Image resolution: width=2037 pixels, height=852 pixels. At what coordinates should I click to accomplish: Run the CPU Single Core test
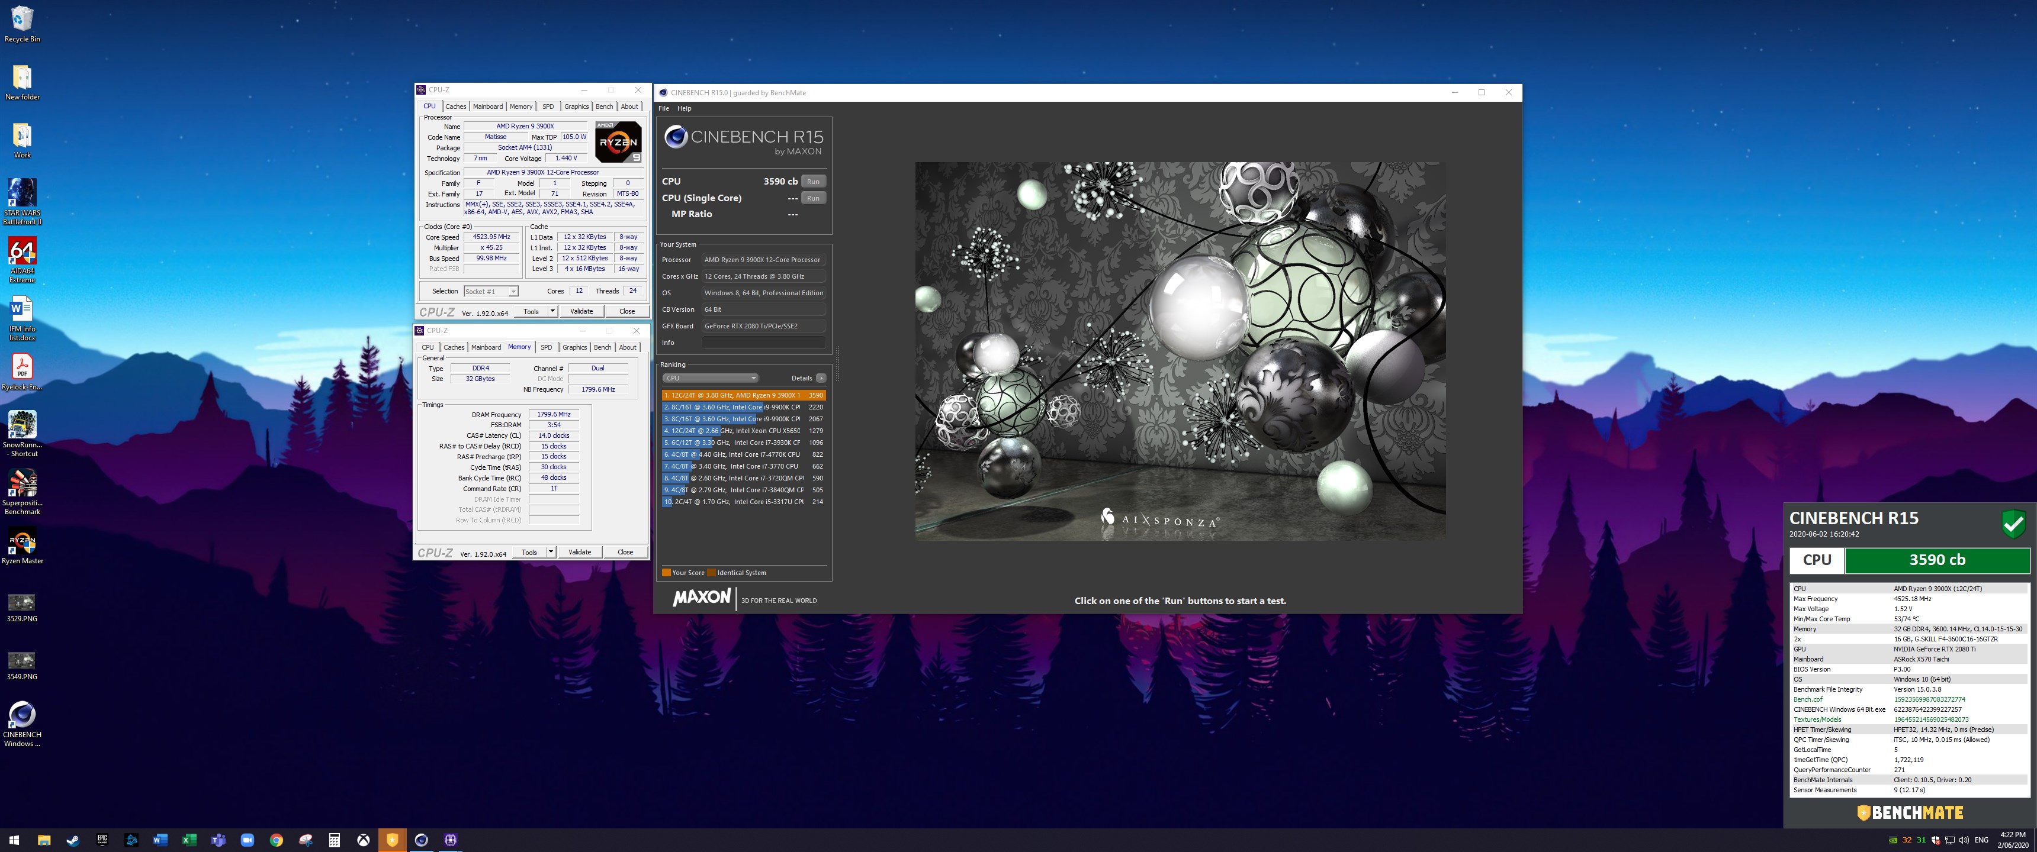(x=814, y=198)
